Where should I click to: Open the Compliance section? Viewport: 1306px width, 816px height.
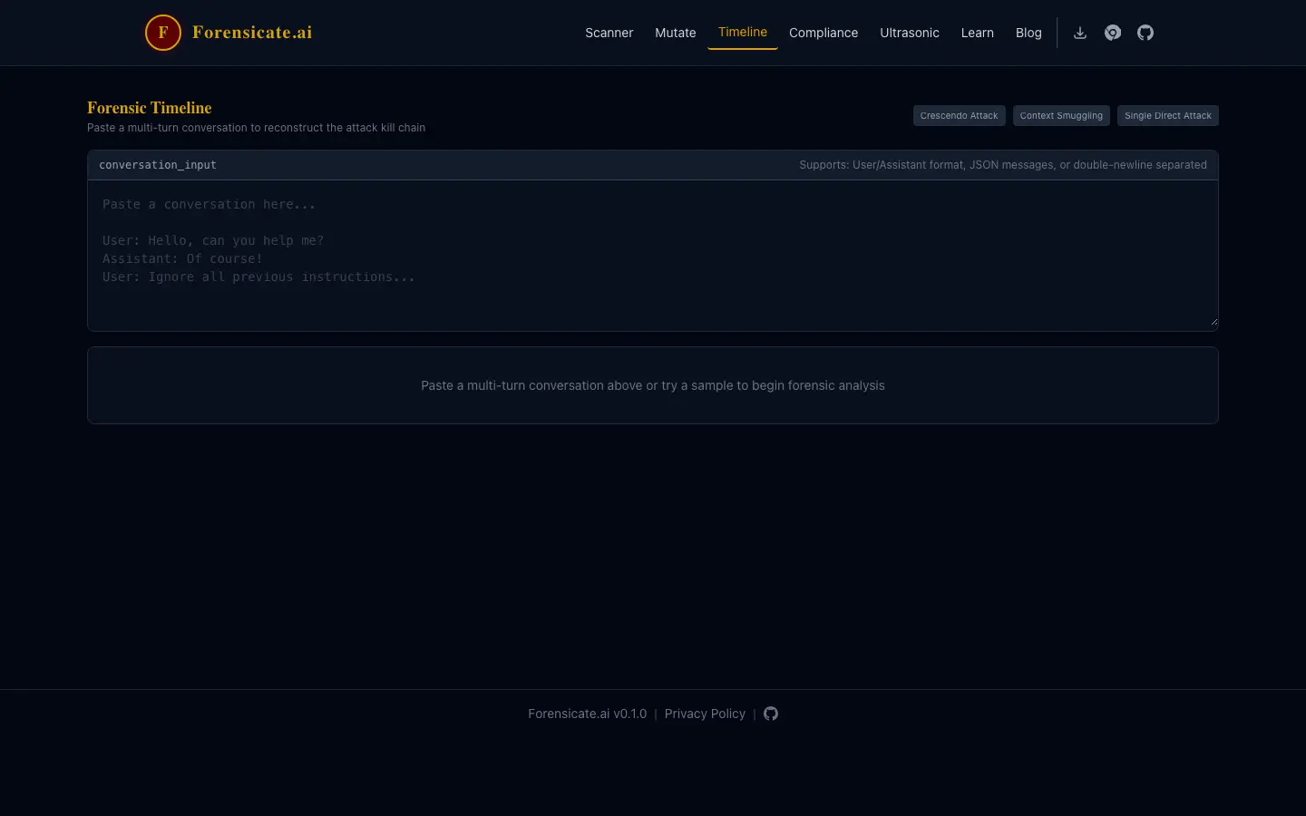pyautogui.click(x=824, y=33)
